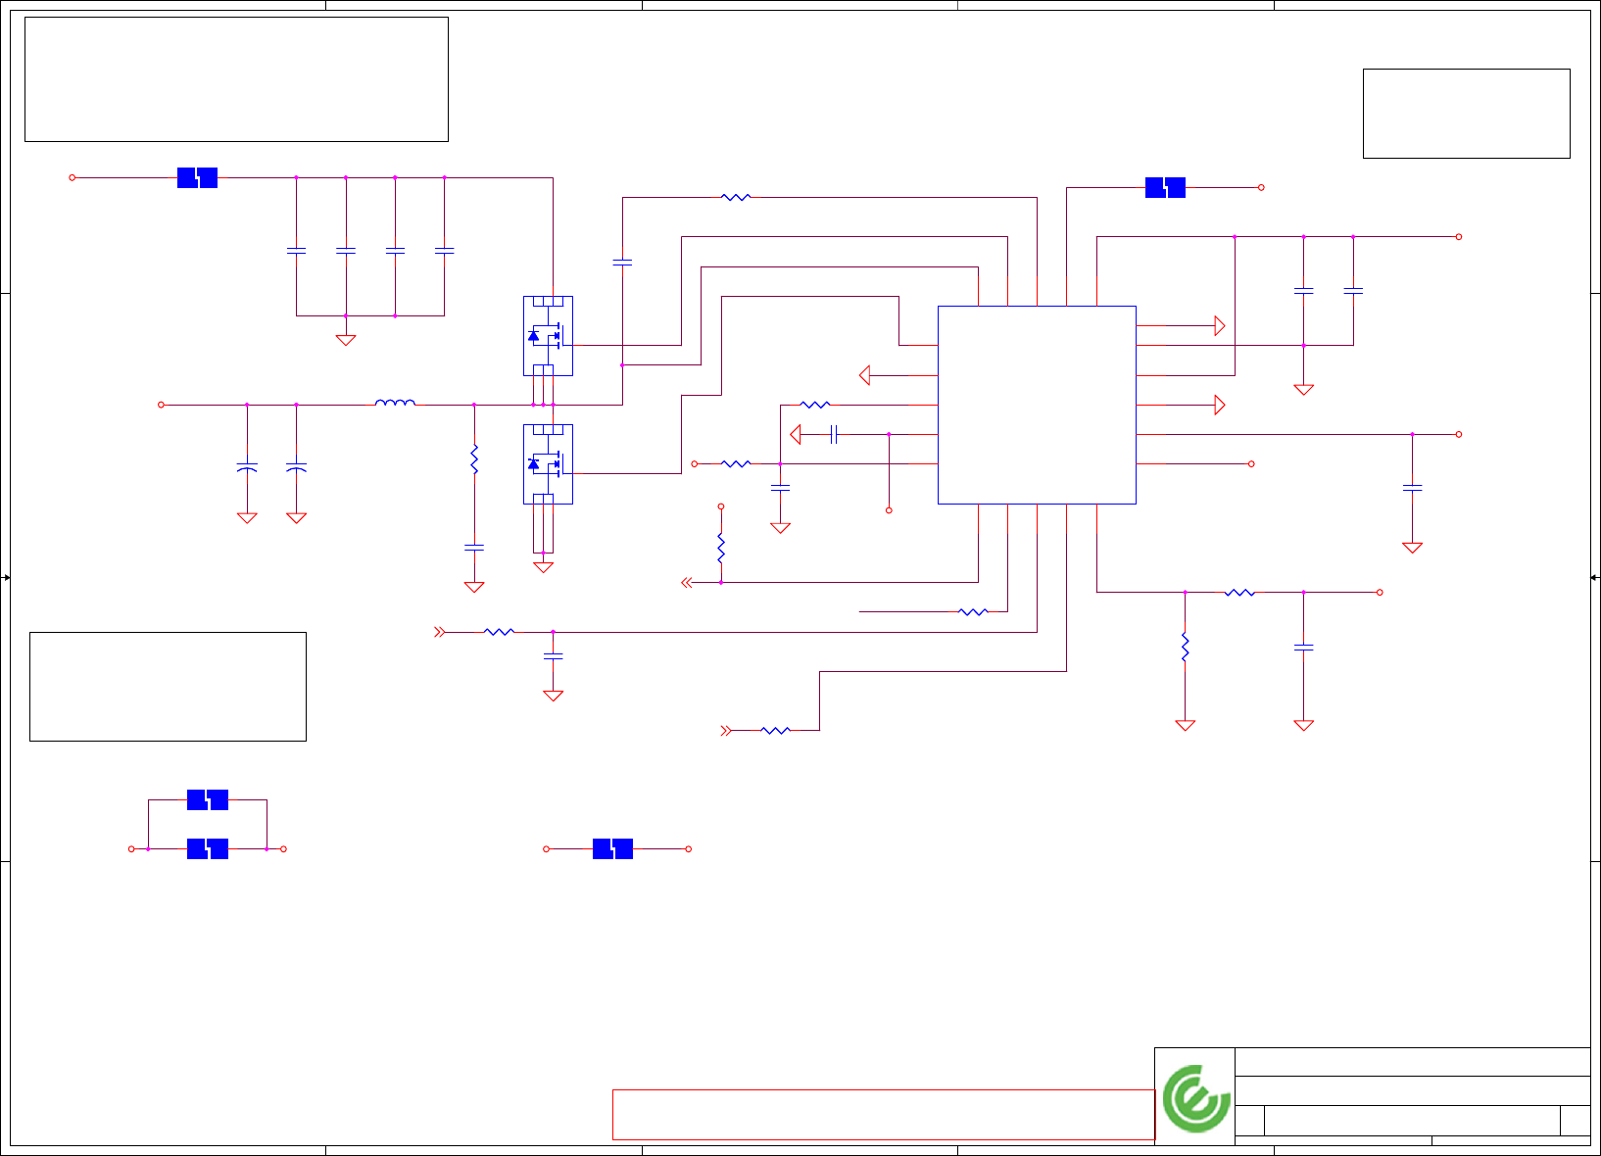
Task: Click the input terminal circle at far left top line
Action: coord(72,177)
